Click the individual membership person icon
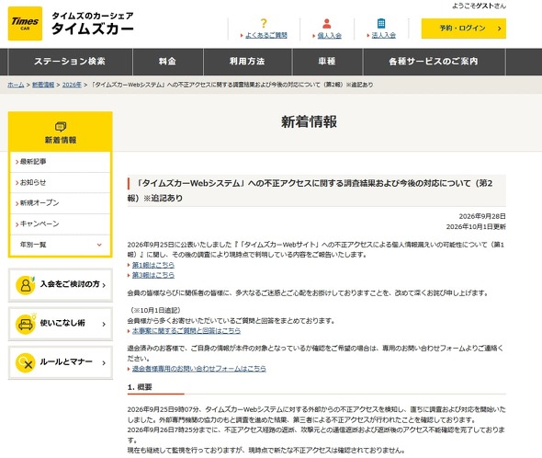 [x=327, y=24]
